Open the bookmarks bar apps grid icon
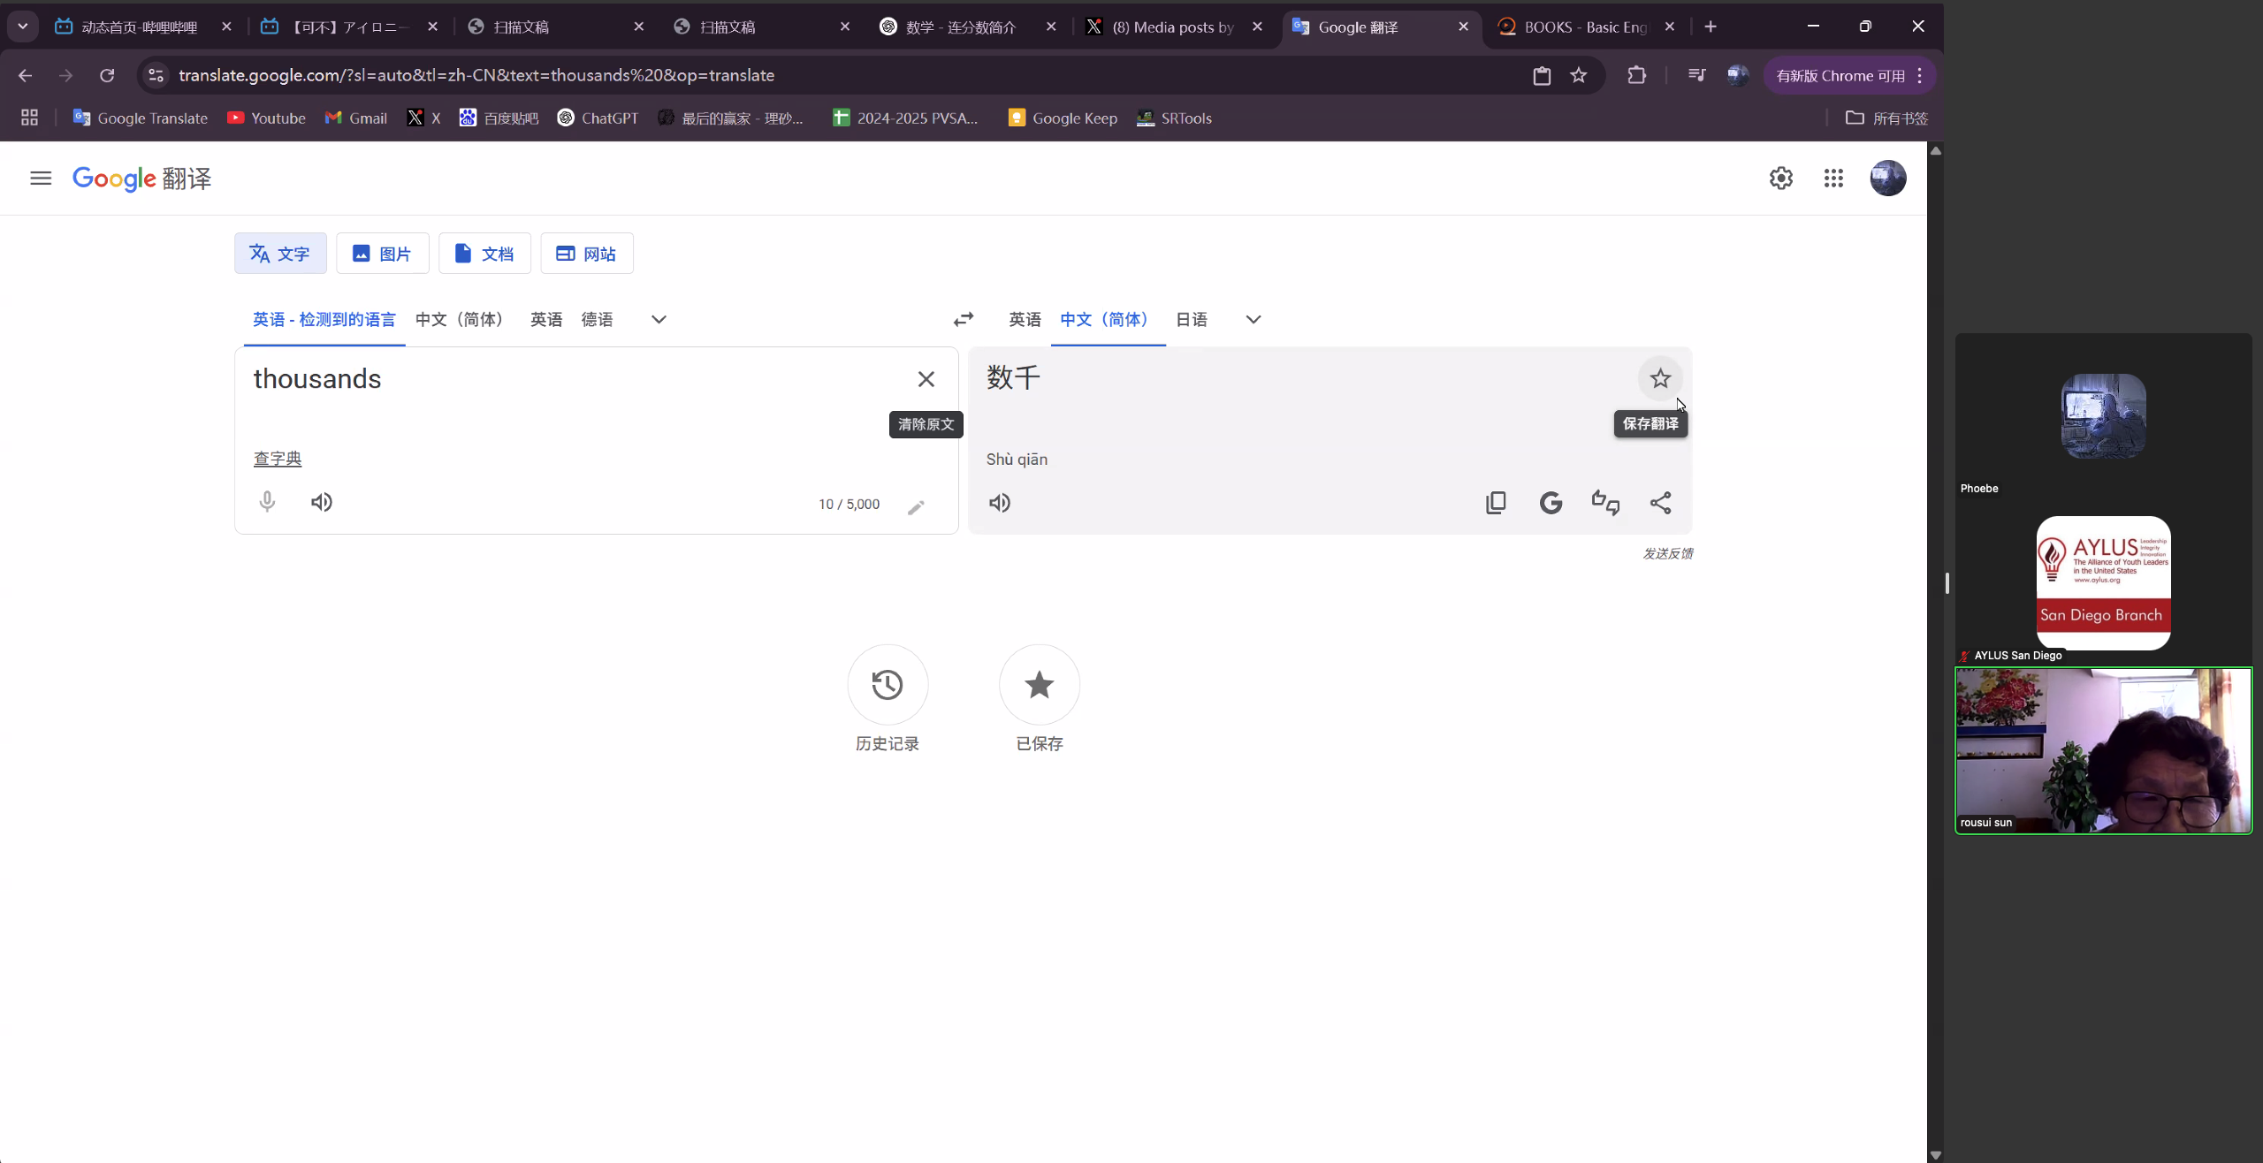This screenshot has width=2263, height=1163. click(x=29, y=118)
